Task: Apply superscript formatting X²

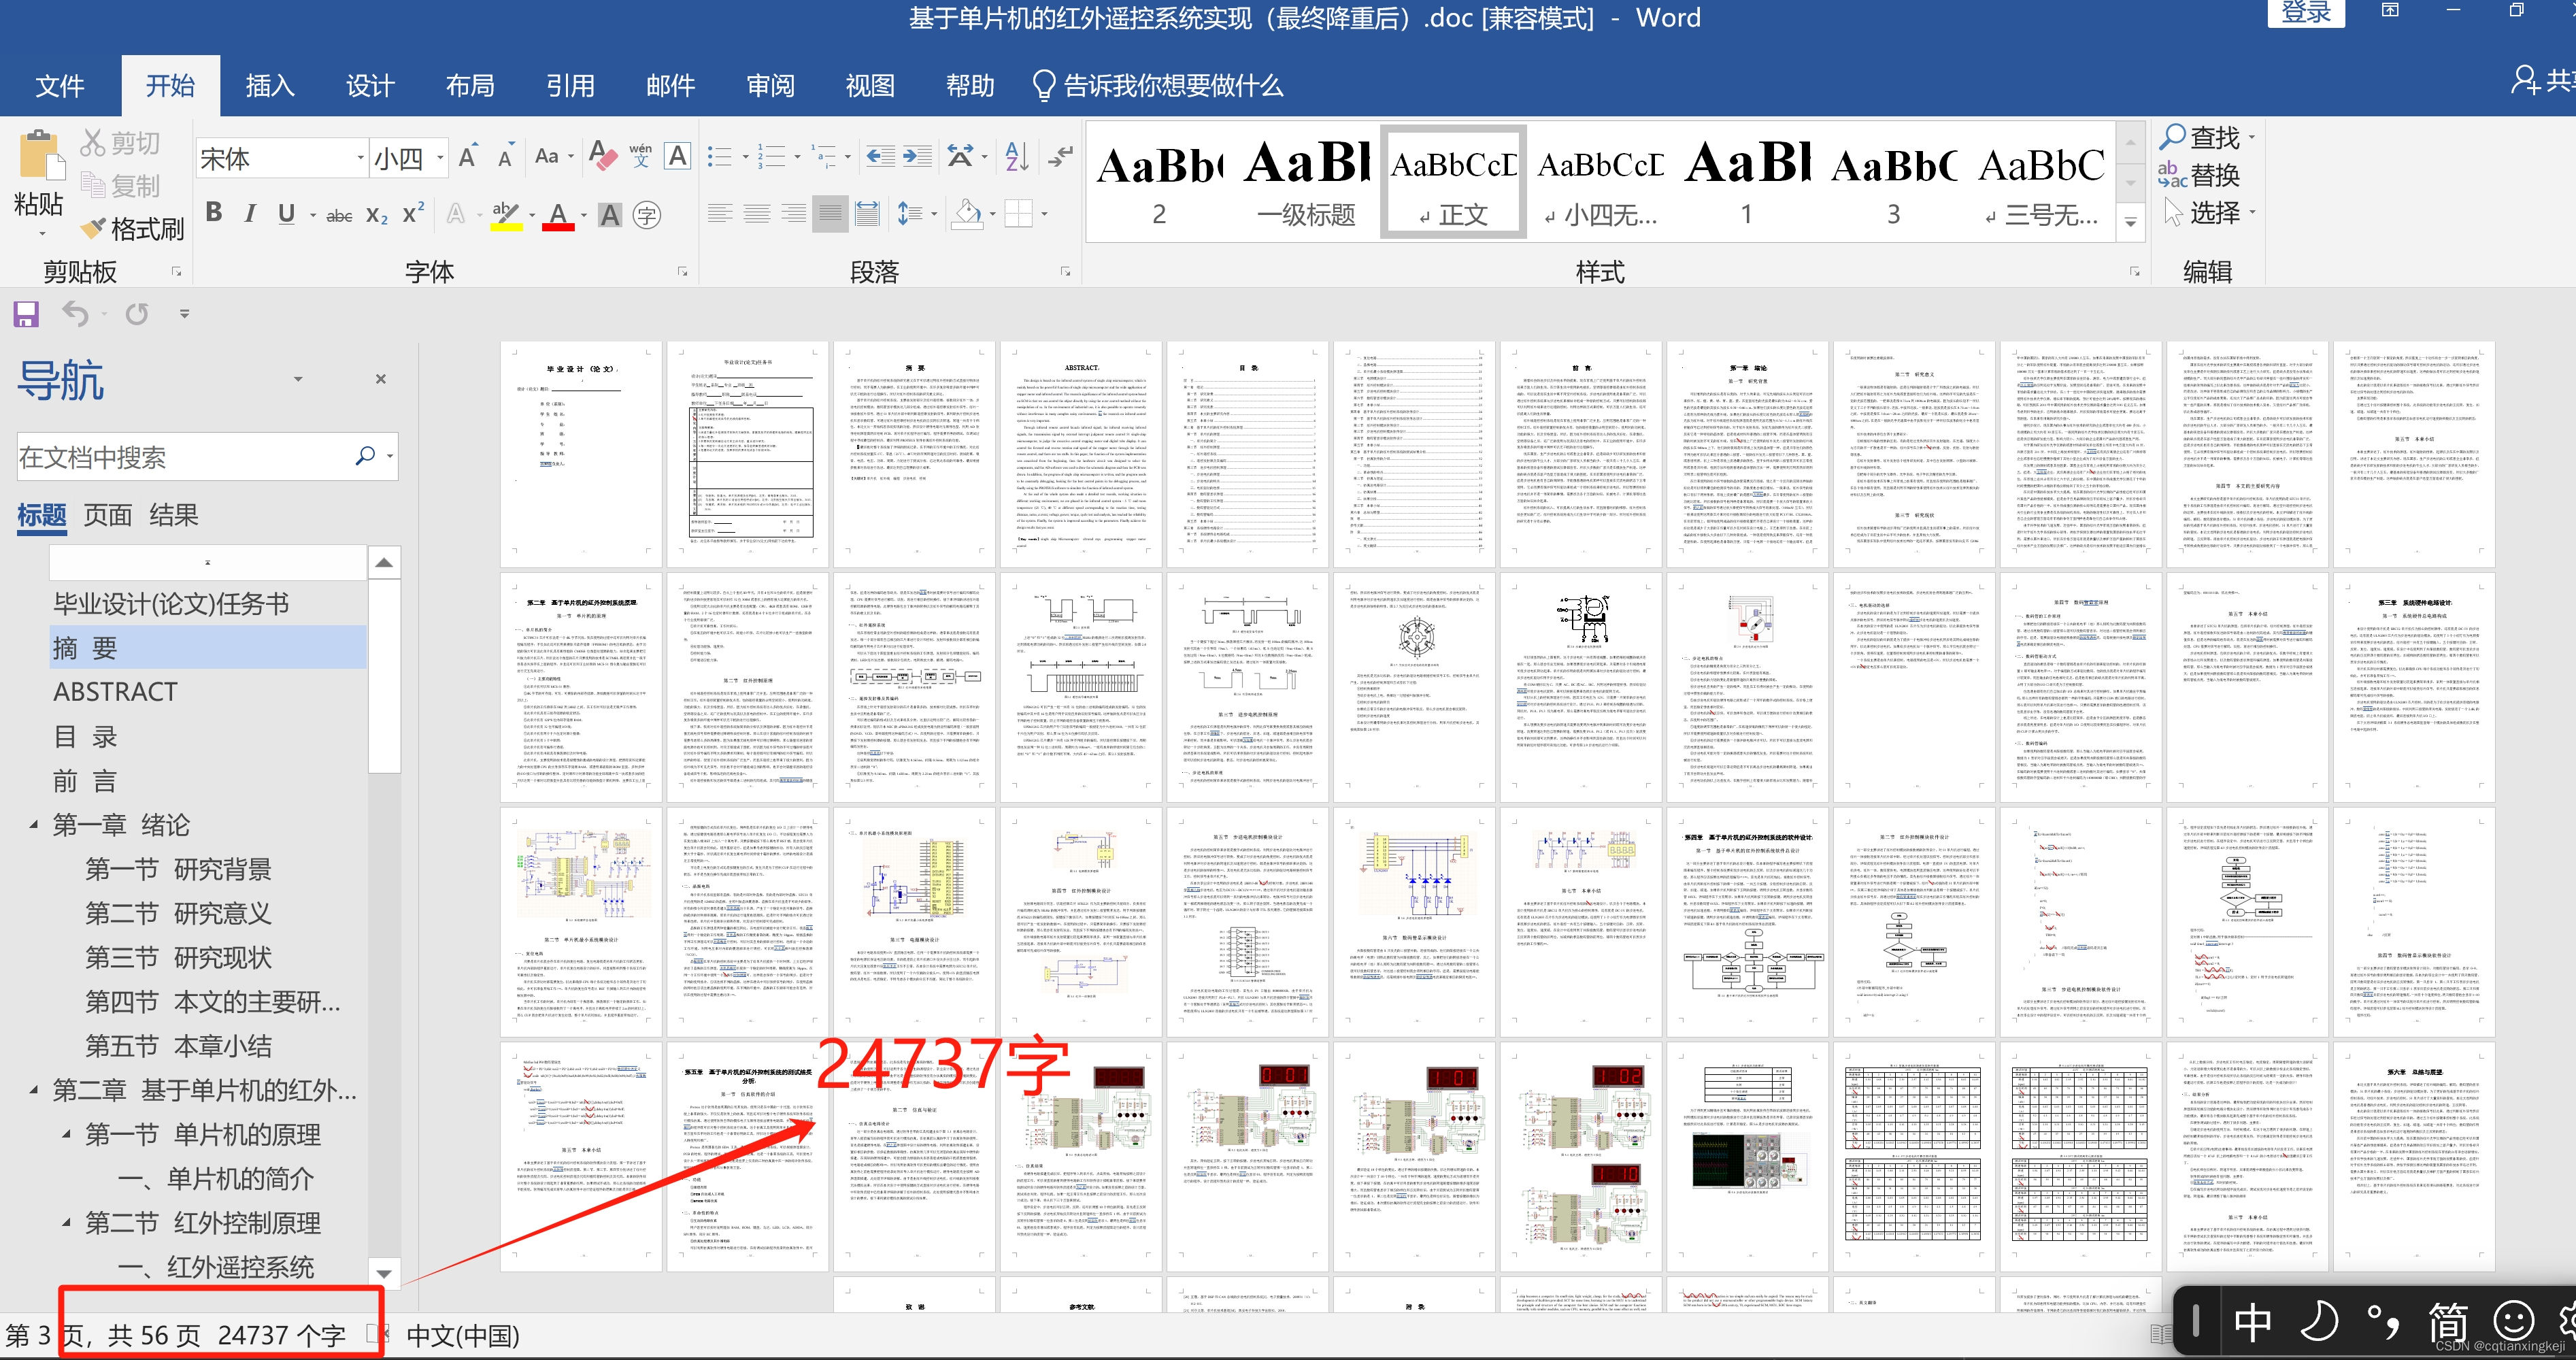Action: pyautogui.click(x=413, y=215)
